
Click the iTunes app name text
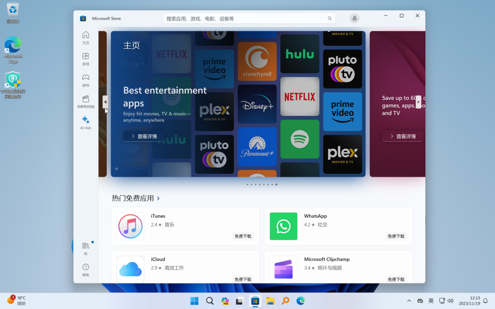pyautogui.click(x=158, y=216)
